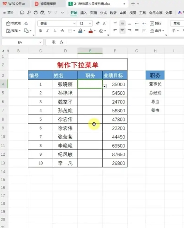This screenshot has width=185, height=228.
Task: Click the strikethrough text icon
Action: (x=62, y=31)
